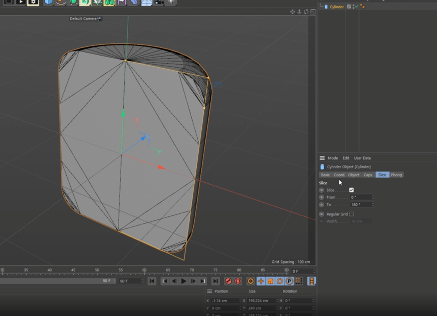437x316 pixels.
Task: Switch to the Caps tab
Action: 367,175
